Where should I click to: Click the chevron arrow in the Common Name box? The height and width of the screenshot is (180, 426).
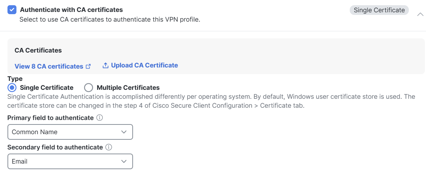click(124, 132)
